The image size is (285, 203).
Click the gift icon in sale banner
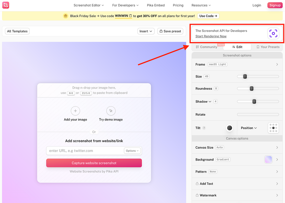point(66,16)
